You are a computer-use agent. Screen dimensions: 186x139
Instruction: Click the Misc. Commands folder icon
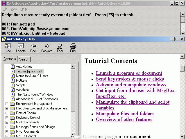pos(12,131)
